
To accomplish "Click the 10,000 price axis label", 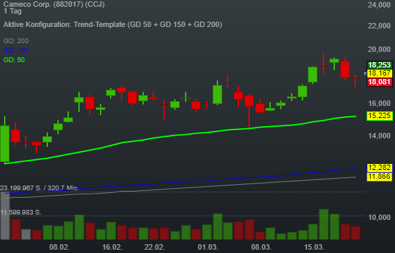I will point(379,217).
